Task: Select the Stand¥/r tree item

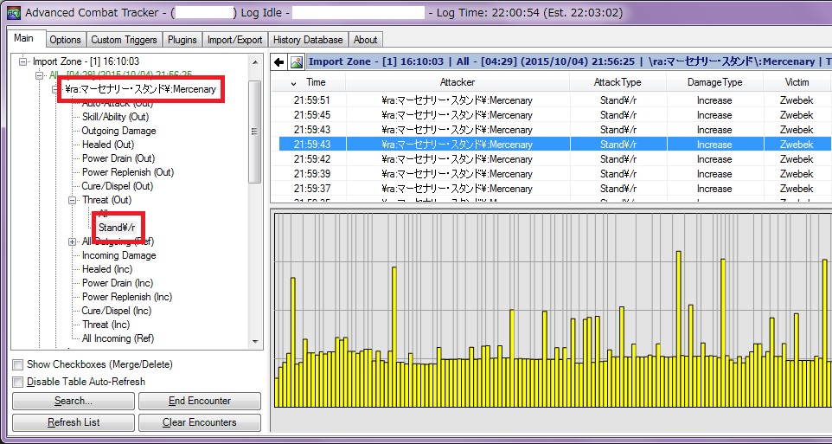Action: tap(117, 228)
